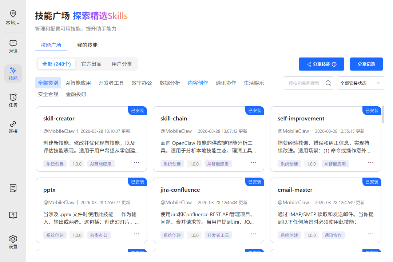Open the self-improvement card title
This screenshot has width=393, height=262.
[x=301, y=119]
